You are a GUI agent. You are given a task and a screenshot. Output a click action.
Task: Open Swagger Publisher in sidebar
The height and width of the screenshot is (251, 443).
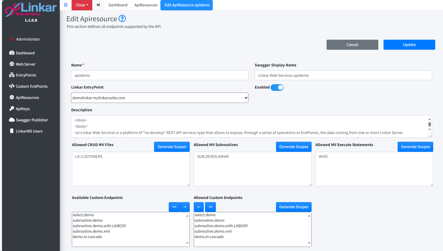click(x=32, y=120)
